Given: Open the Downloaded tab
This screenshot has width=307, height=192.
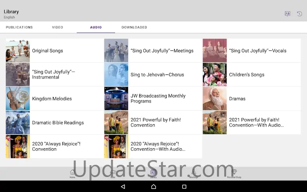Looking at the screenshot, I should [x=134, y=27].
